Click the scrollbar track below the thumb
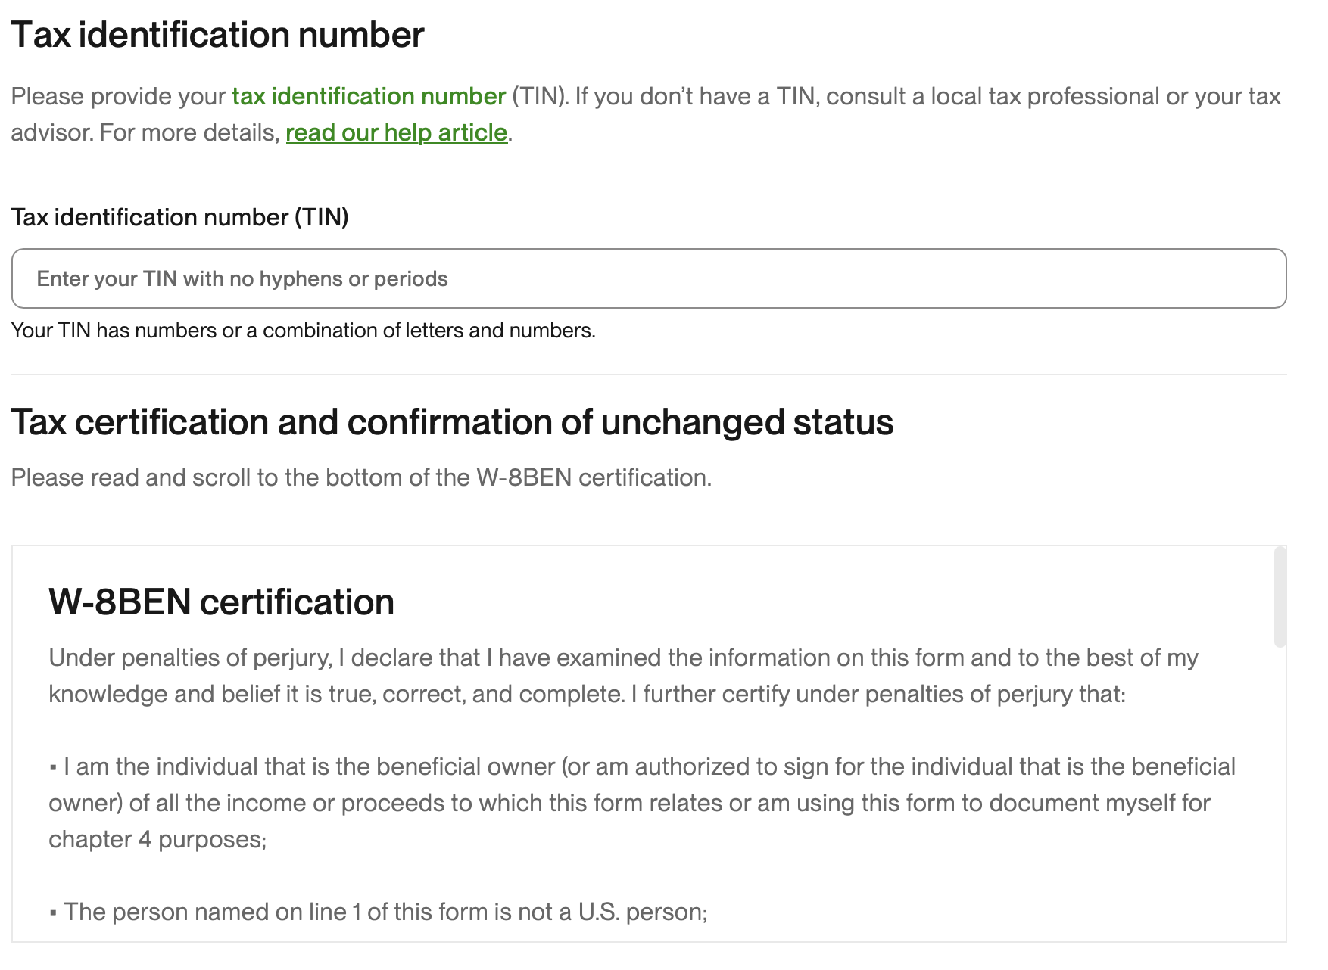The height and width of the screenshot is (970, 1328). tap(1280, 794)
